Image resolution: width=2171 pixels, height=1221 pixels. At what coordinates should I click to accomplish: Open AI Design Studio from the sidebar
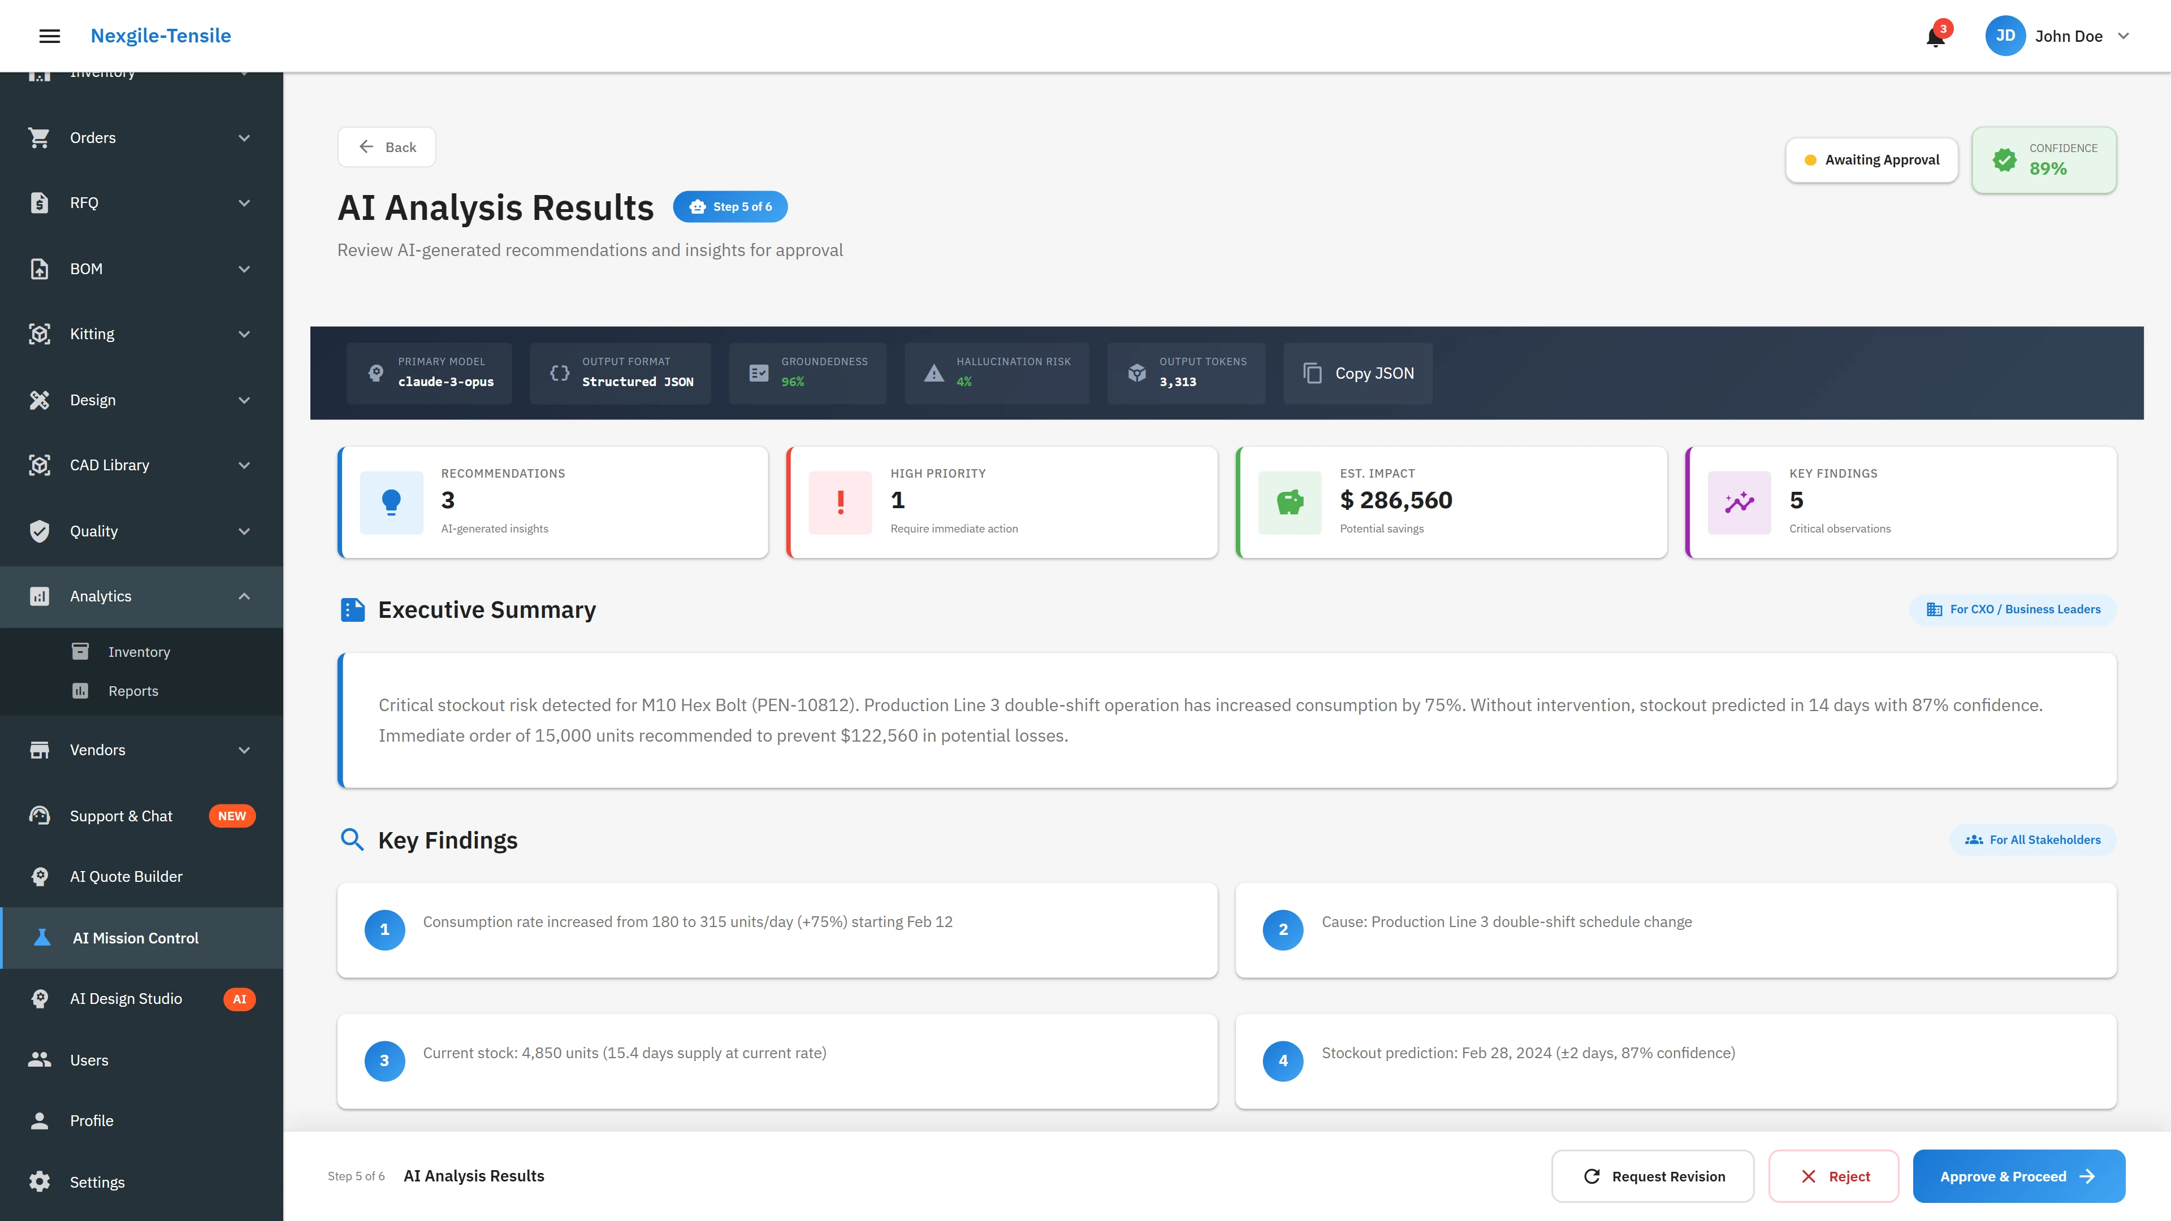click(x=127, y=998)
